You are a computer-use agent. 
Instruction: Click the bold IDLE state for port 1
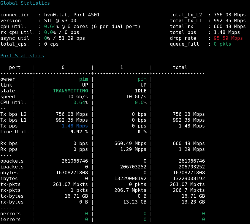click(x=140, y=91)
